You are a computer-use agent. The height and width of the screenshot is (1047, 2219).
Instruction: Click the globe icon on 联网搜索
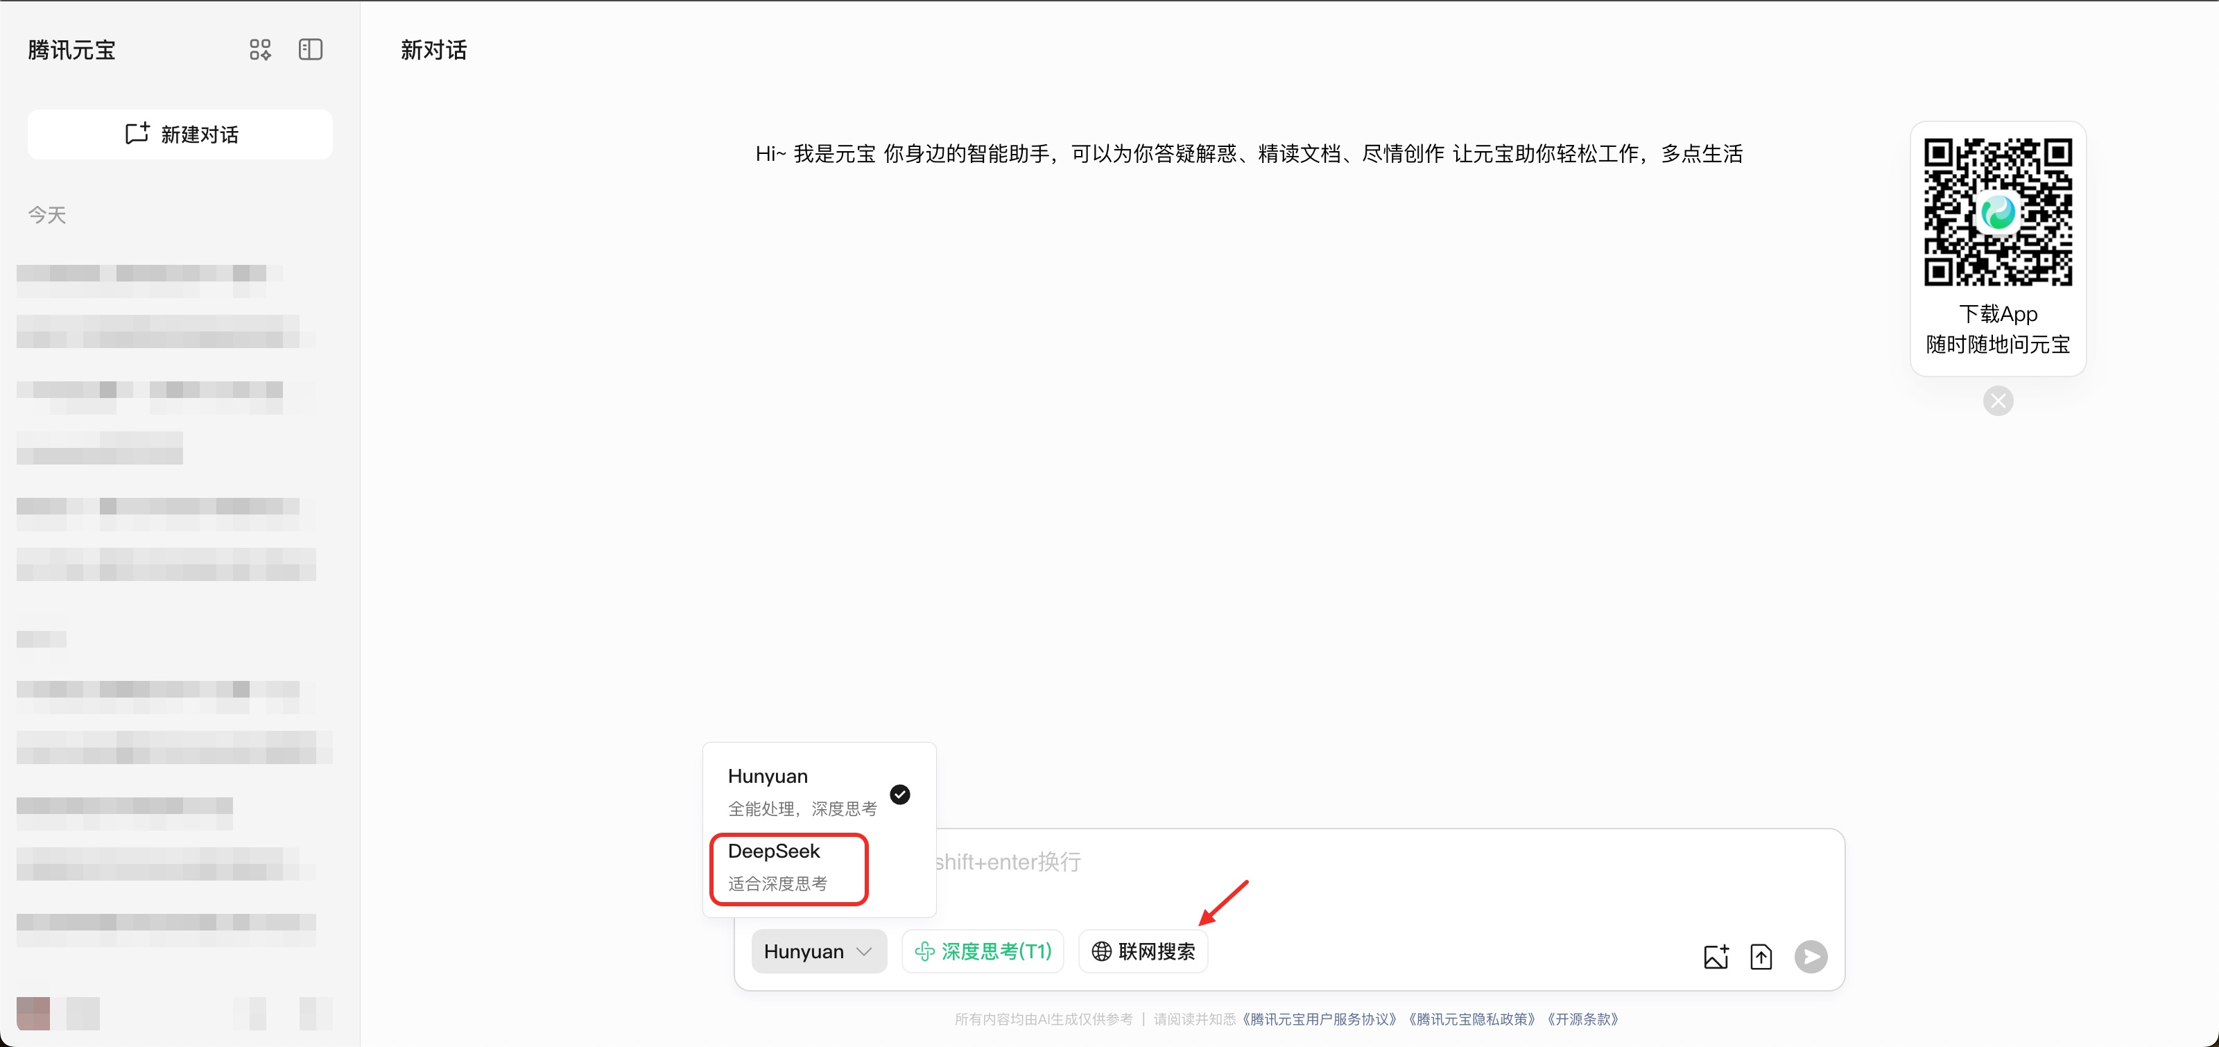pos(1101,951)
